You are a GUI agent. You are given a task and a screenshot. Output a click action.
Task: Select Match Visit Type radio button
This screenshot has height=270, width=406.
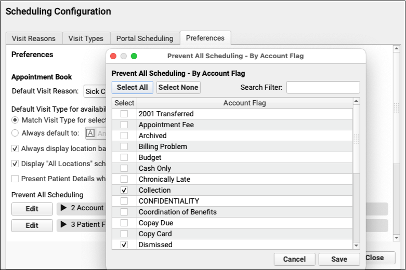click(15, 120)
